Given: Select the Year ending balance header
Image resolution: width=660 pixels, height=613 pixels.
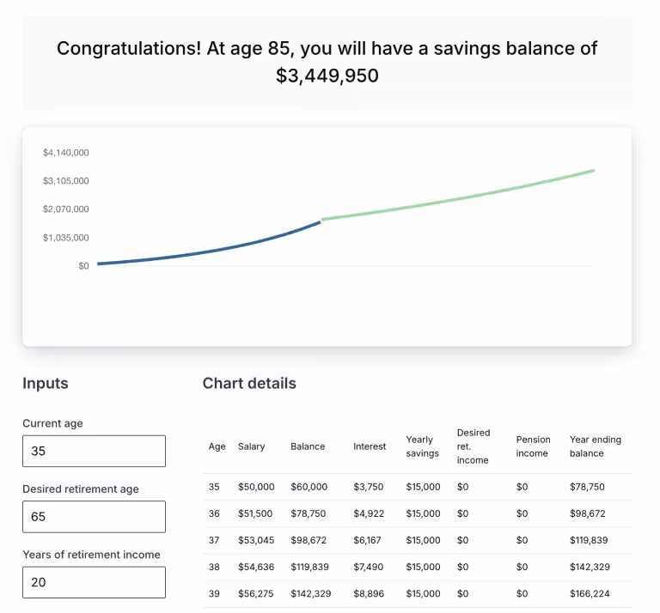Looking at the screenshot, I should coord(595,446).
